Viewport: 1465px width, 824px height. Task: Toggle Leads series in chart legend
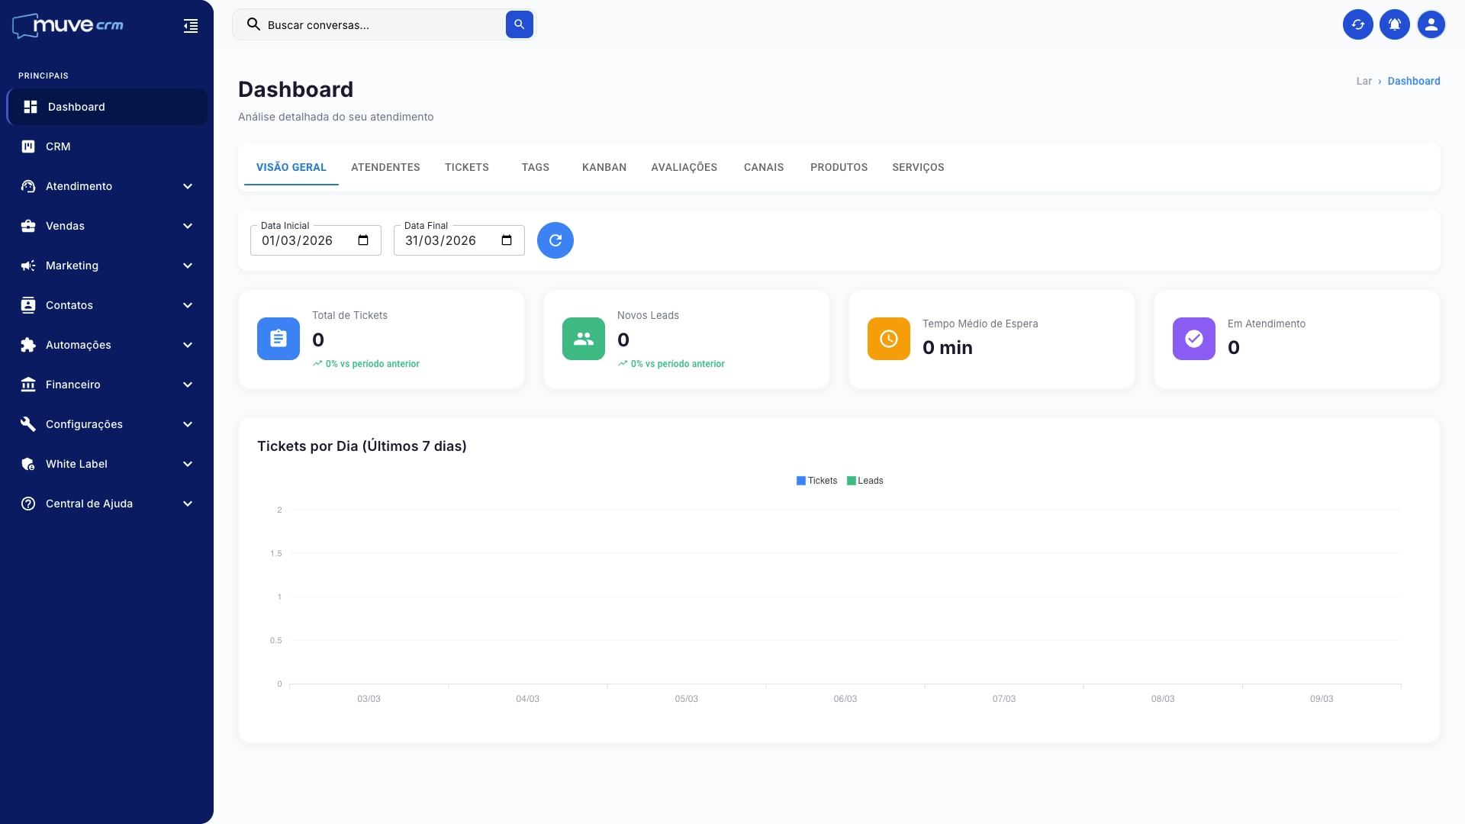(865, 481)
